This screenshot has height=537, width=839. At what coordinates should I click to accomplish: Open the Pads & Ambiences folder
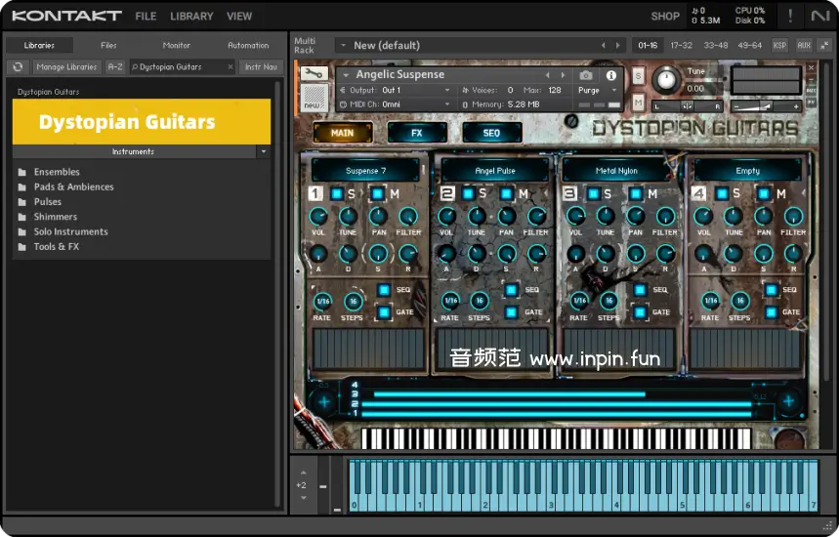(x=73, y=187)
